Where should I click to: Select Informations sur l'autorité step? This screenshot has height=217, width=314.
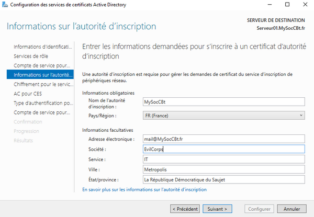tap(42, 75)
